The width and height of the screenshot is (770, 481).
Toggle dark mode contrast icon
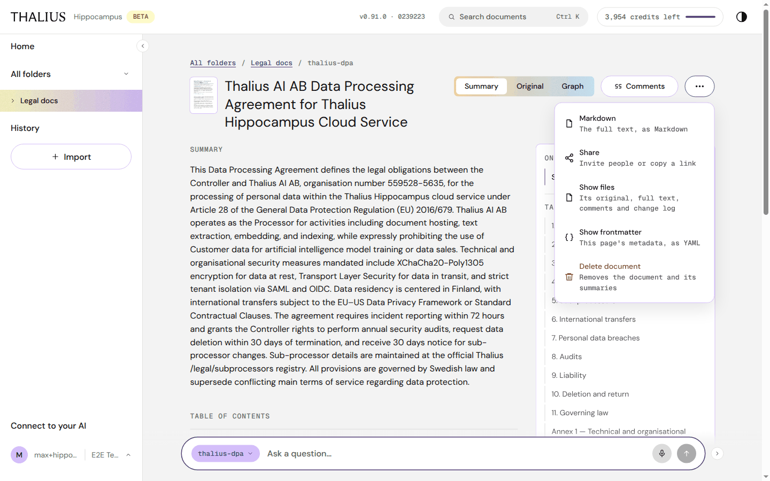[x=741, y=17]
